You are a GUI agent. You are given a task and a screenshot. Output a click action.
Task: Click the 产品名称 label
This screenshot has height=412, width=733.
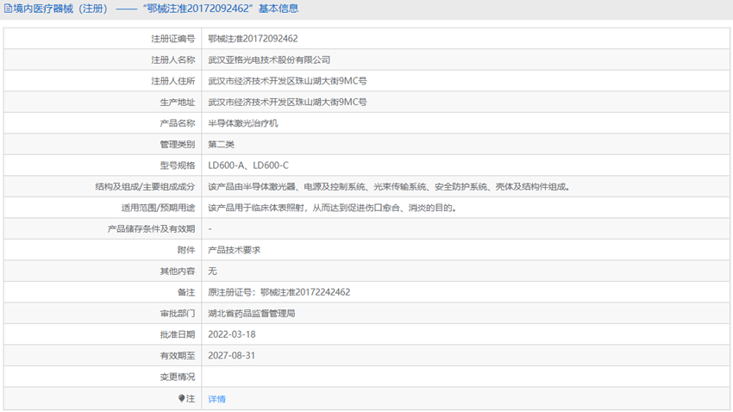click(x=177, y=123)
